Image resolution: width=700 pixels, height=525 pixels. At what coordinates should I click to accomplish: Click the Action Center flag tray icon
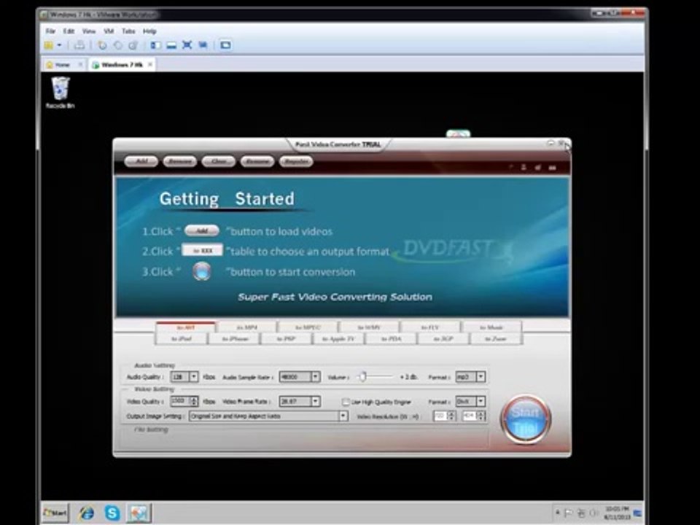click(x=568, y=513)
